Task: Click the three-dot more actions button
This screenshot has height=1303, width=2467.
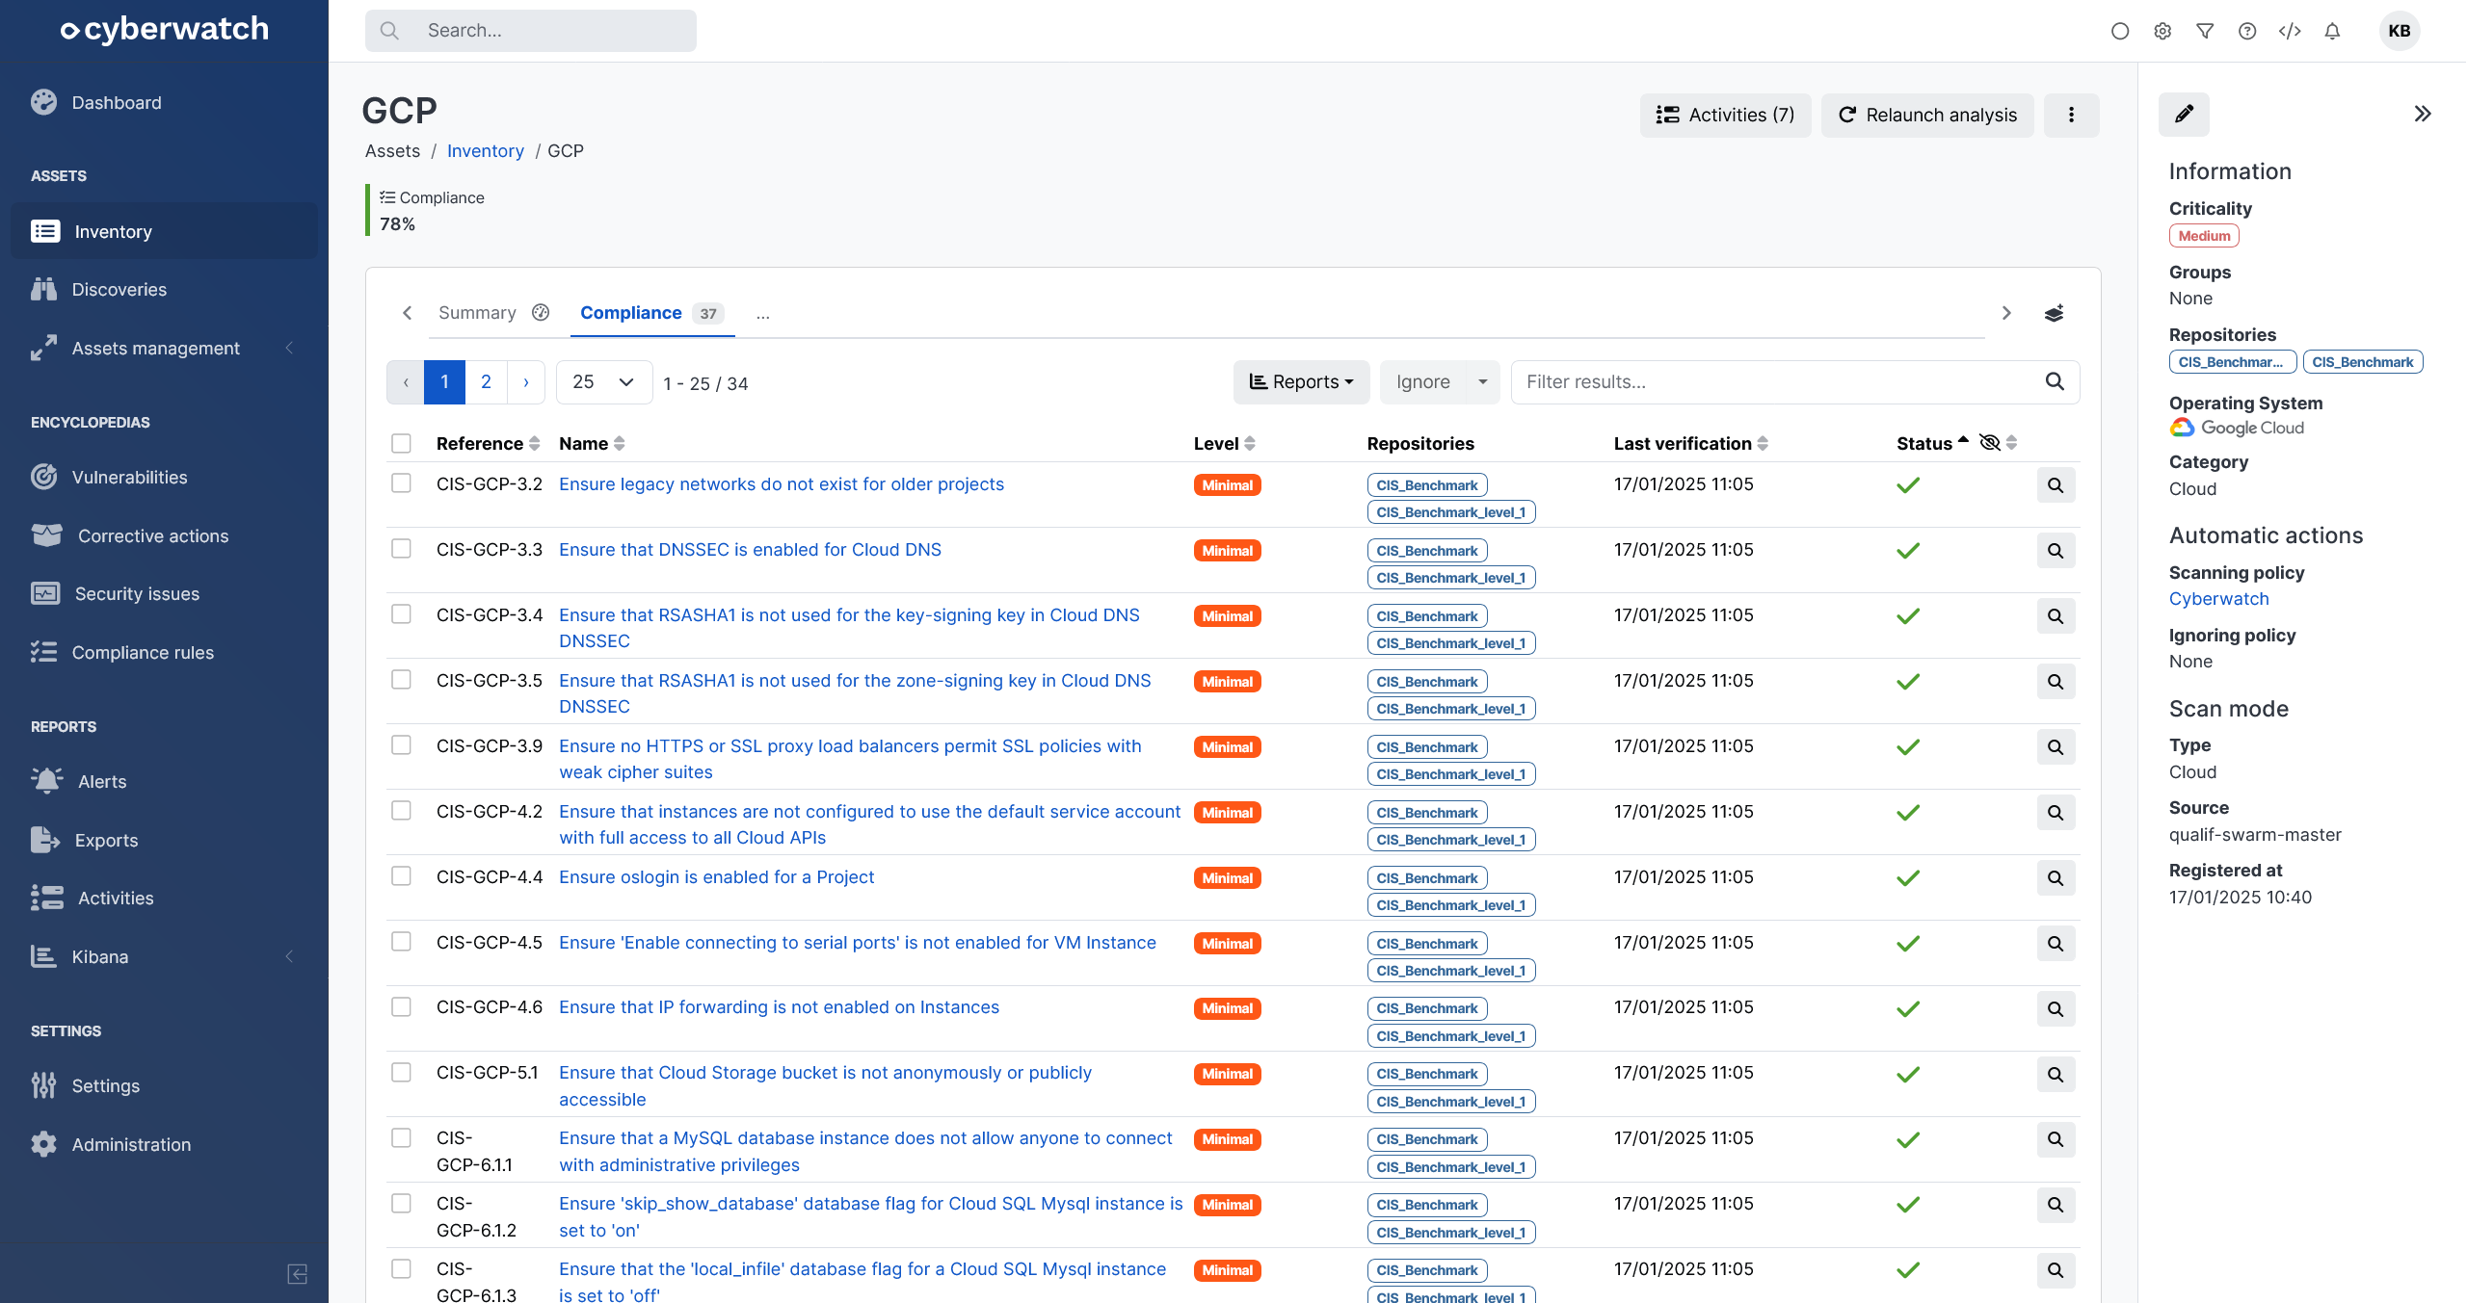Action: coord(2071,115)
